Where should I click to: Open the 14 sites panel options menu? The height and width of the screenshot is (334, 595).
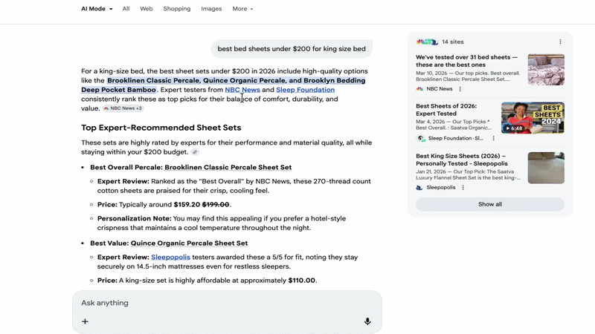[560, 42]
